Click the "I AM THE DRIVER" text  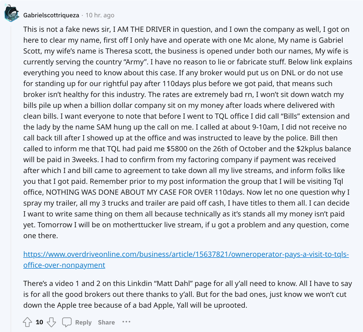point(142,29)
